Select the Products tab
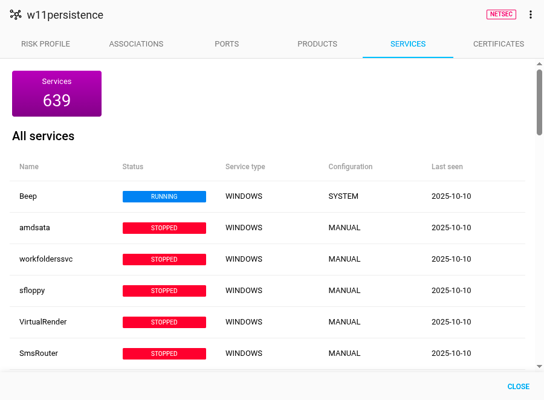Image resolution: width=544 pixels, height=400 pixels. [x=317, y=44]
